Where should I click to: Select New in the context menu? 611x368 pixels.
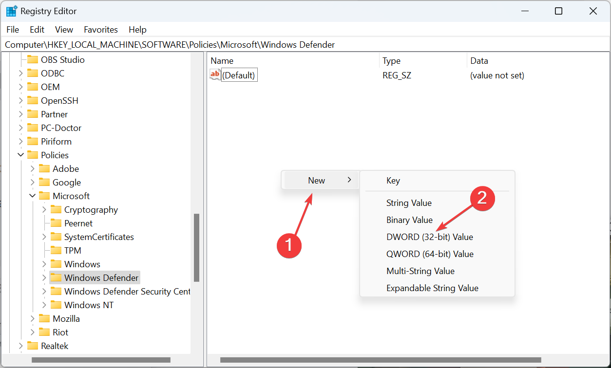coord(321,180)
